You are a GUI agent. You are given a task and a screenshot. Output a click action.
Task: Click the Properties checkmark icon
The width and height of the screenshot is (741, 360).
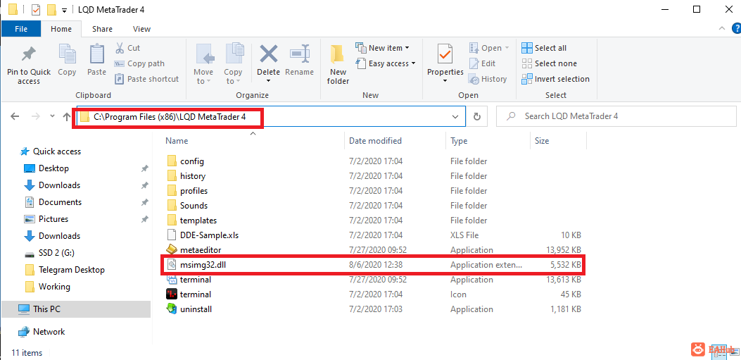445,54
